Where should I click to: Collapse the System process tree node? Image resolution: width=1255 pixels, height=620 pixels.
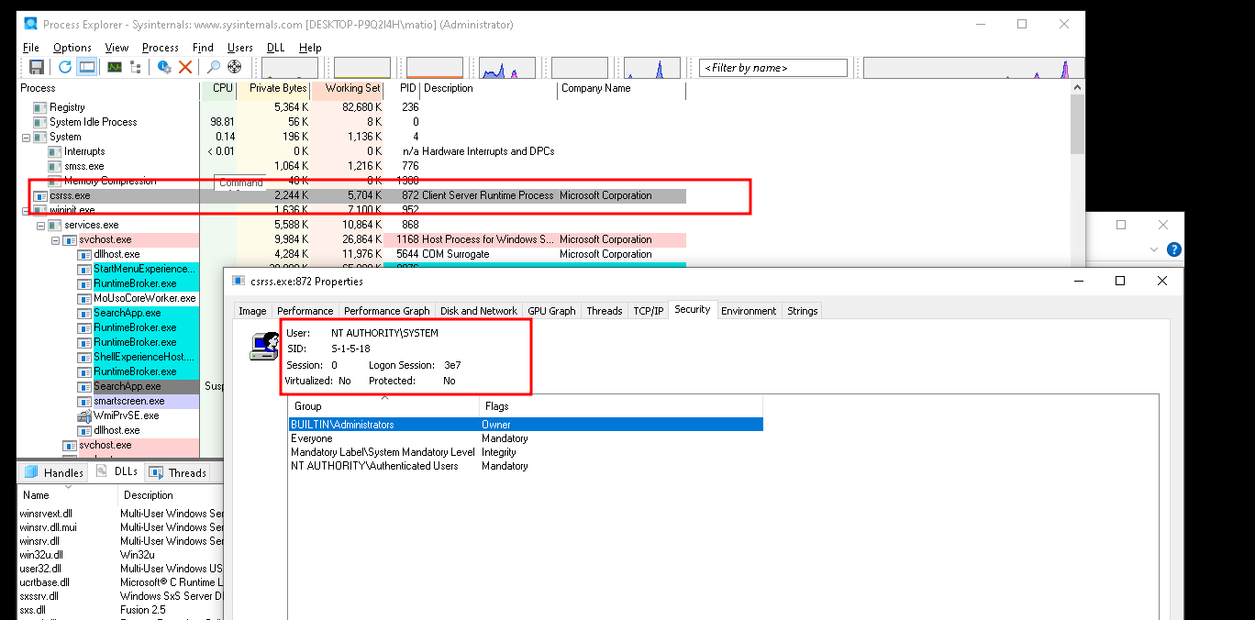[27, 137]
